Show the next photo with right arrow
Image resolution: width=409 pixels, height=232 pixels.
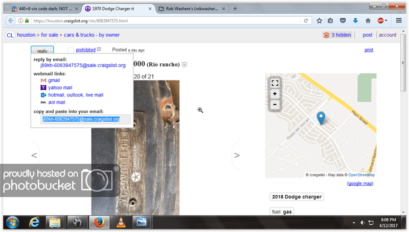237,156
